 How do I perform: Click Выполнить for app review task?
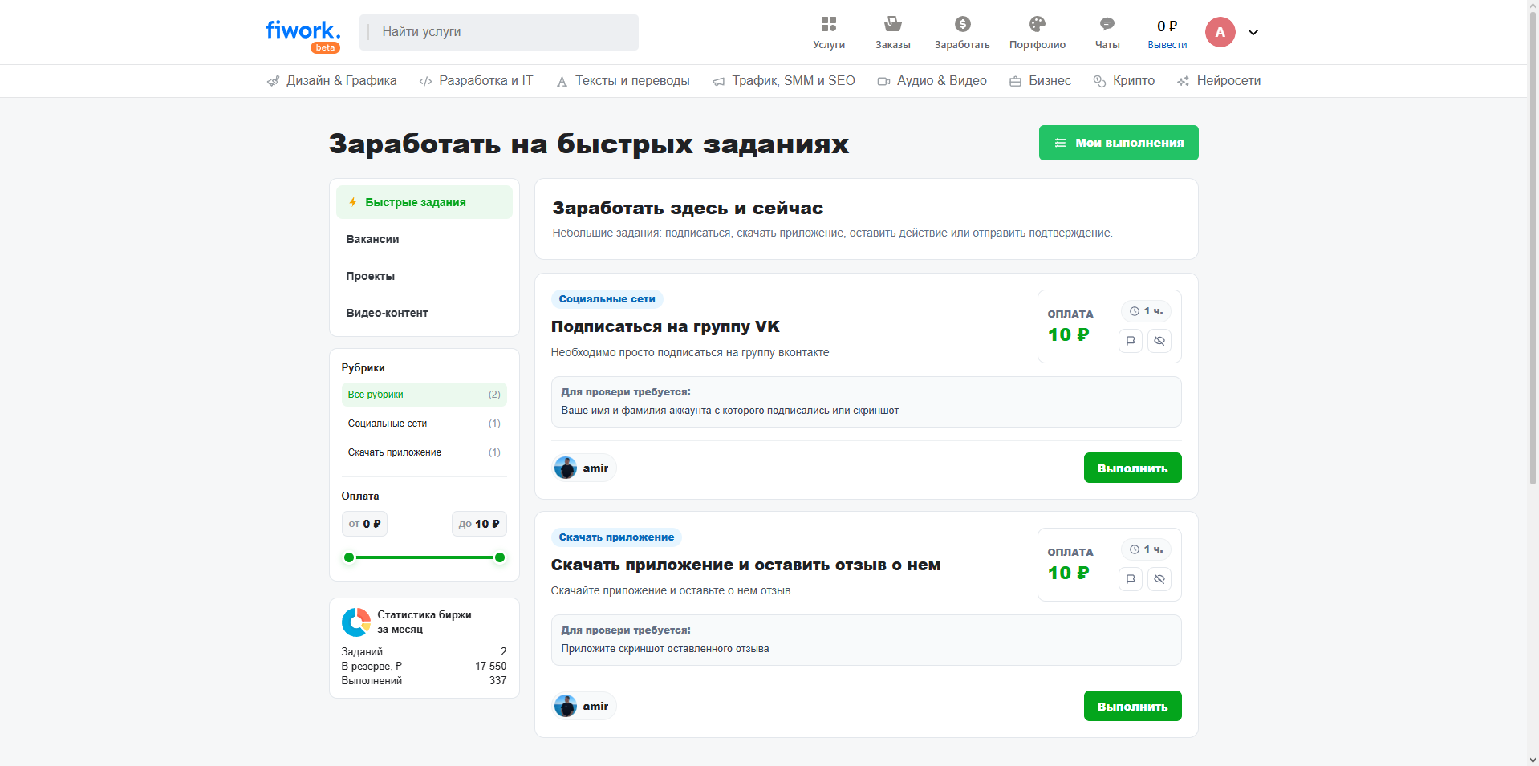1132,707
